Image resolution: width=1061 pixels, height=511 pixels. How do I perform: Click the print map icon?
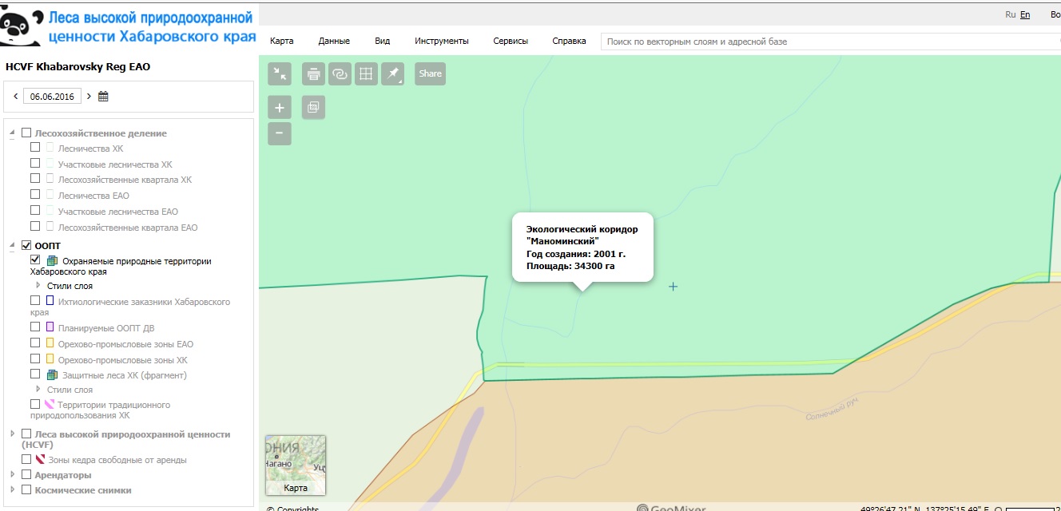coord(313,73)
